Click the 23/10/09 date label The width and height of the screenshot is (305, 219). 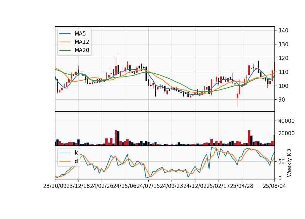click(x=55, y=186)
